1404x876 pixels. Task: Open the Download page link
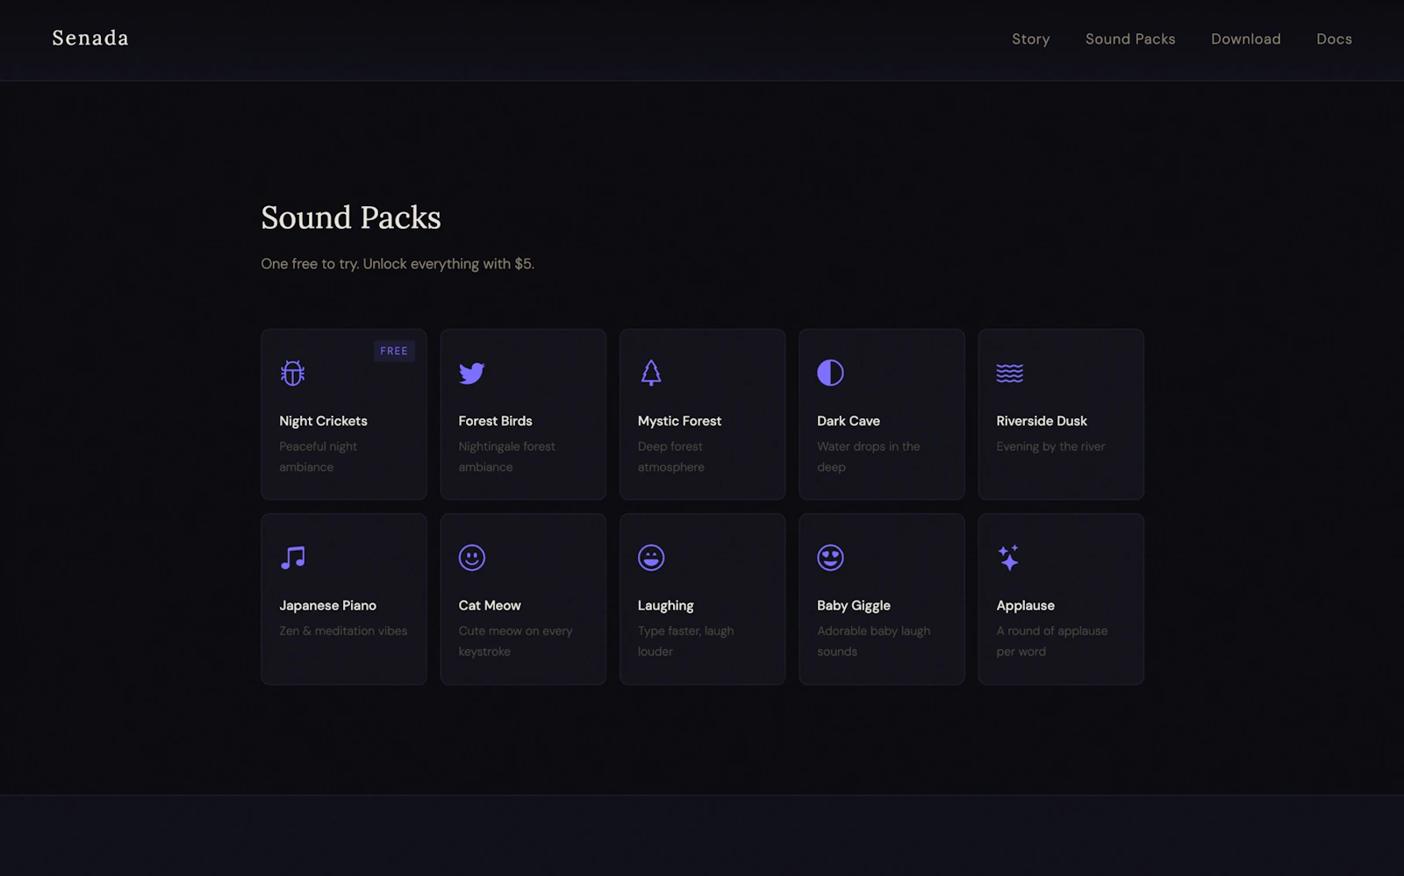coord(1245,39)
